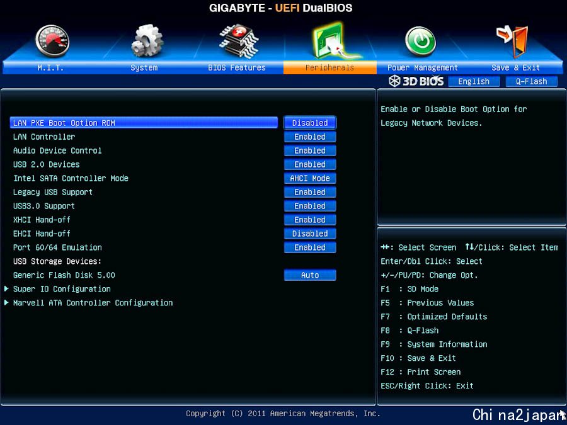Click the Power Management green power icon
This screenshot has width=567, height=425.
pyautogui.click(x=420, y=41)
